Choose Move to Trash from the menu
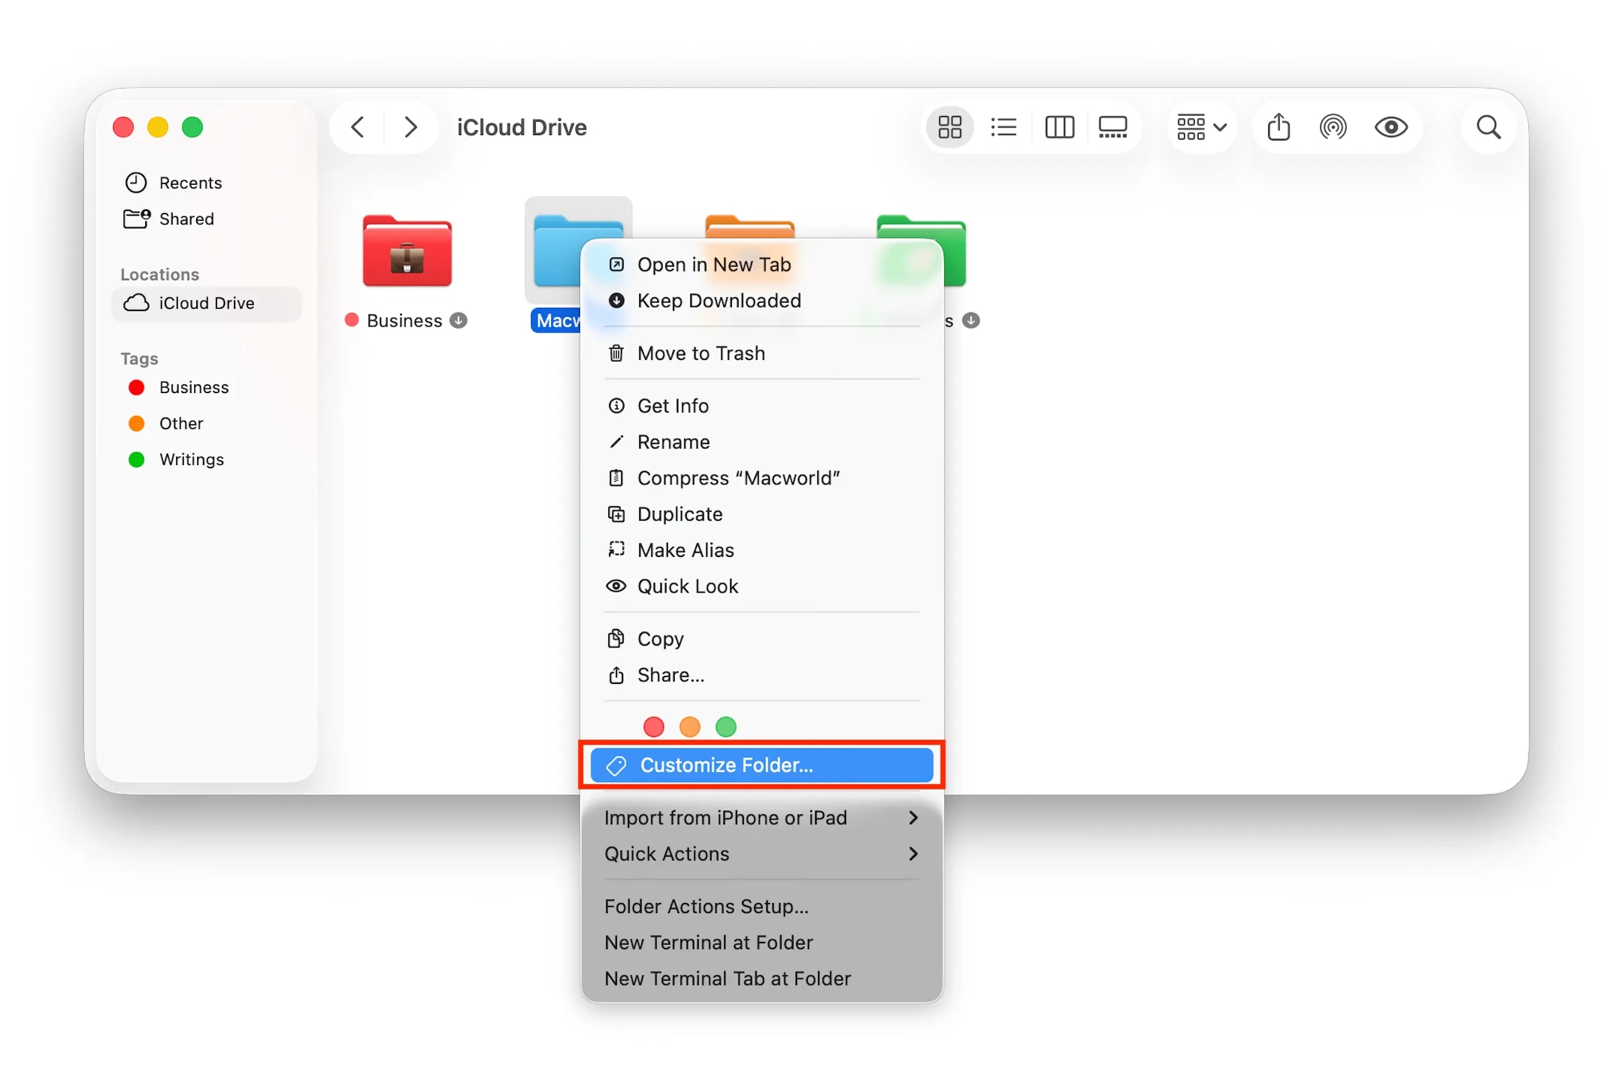This screenshot has width=1613, height=1075. [x=701, y=353]
